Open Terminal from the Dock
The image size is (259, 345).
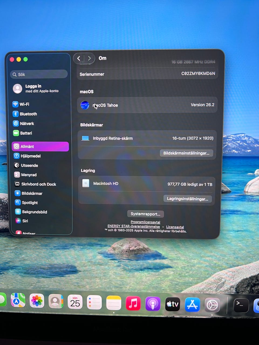[241, 305]
